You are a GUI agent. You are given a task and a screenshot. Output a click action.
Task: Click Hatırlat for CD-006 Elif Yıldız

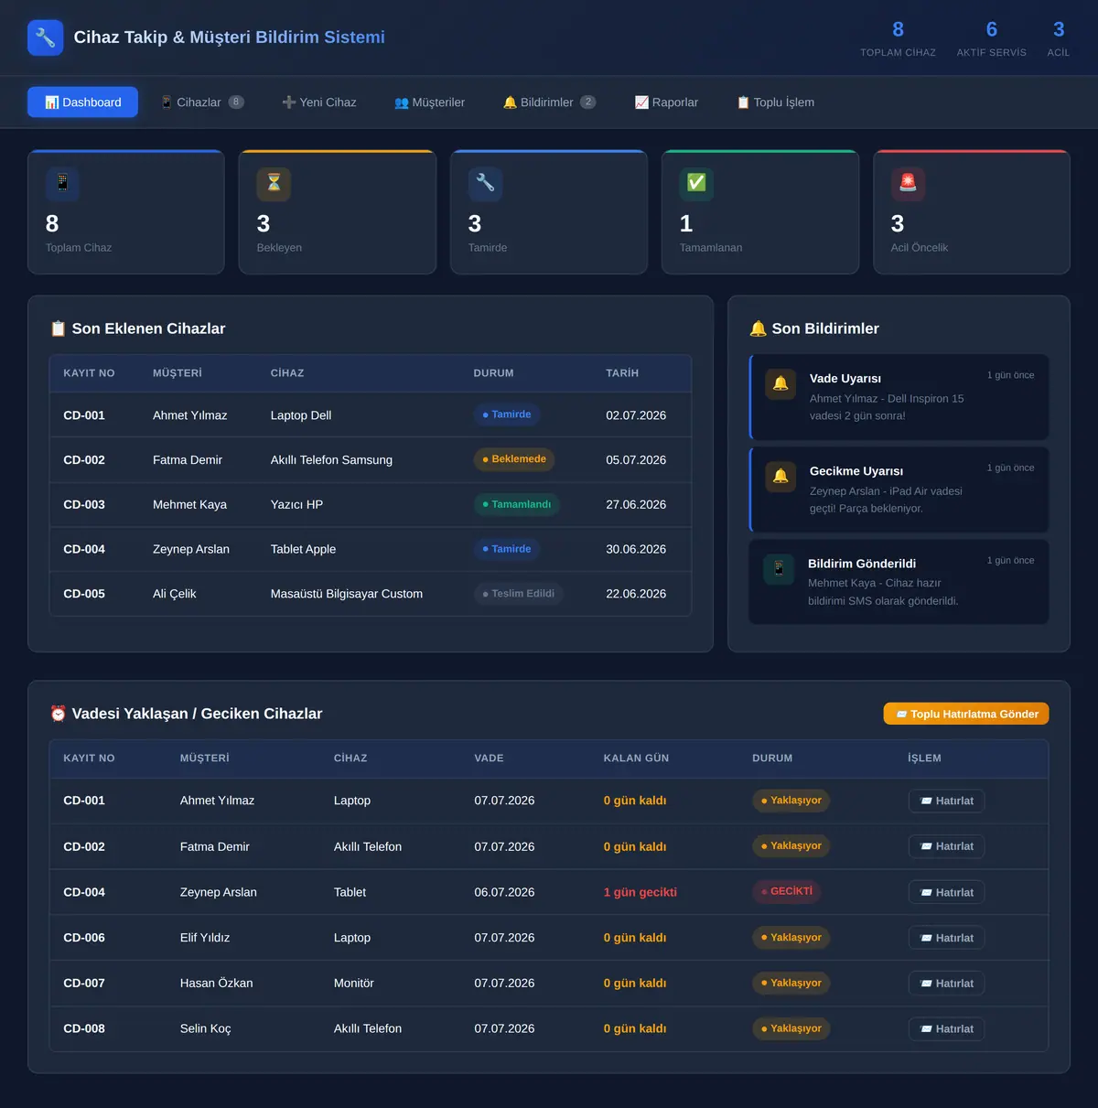tap(946, 938)
